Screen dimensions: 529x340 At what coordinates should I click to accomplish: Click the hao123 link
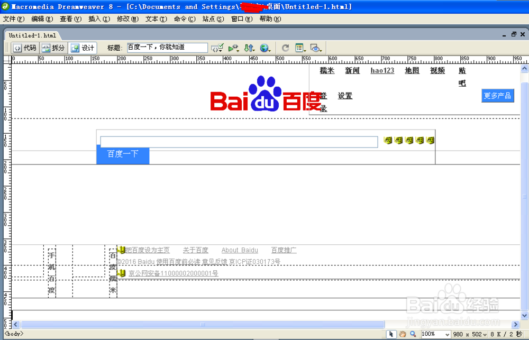point(382,70)
